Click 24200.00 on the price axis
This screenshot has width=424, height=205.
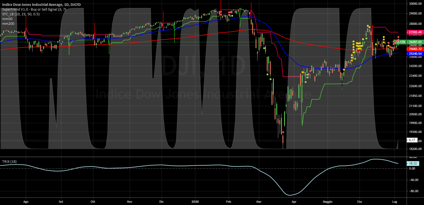pyautogui.click(x=415, y=66)
